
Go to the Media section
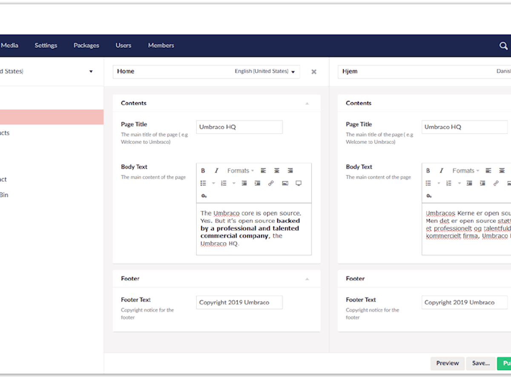point(9,45)
